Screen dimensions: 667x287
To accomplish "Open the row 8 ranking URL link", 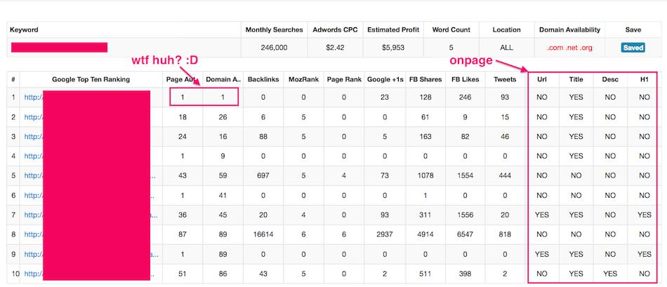I will tap(32, 232).
